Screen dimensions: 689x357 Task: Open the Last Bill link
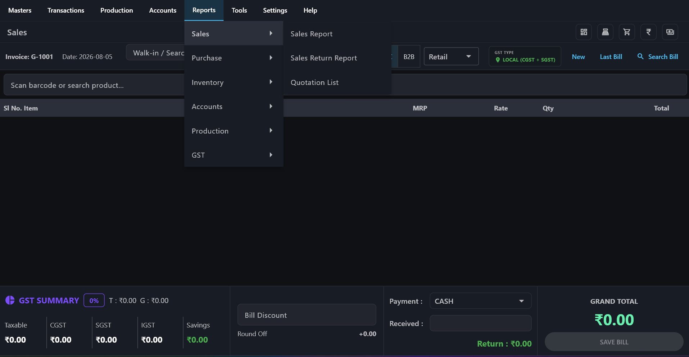(x=611, y=57)
